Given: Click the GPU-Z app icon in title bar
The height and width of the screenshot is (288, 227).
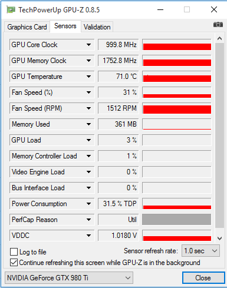Looking at the screenshot, I should pyautogui.click(x=11, y=9).
